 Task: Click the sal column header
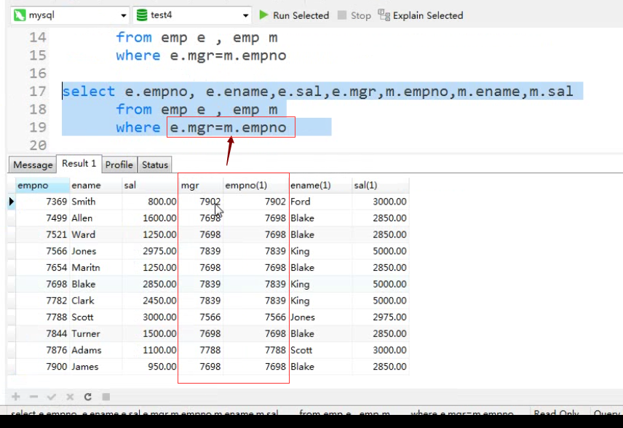tap(150, 185)
